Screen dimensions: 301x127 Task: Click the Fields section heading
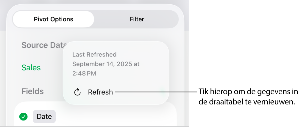pos(33,91)
